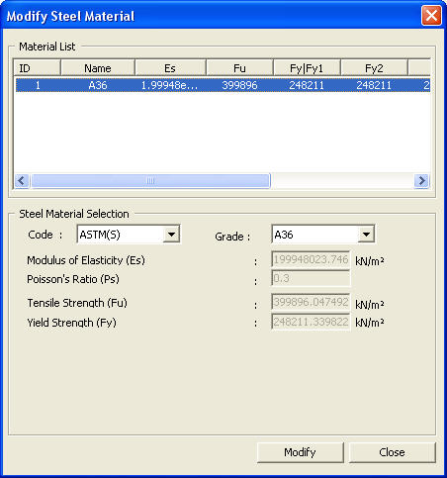Click the Poisson's Ratio input field
This screenshot has width=447, height=478.
311,278
